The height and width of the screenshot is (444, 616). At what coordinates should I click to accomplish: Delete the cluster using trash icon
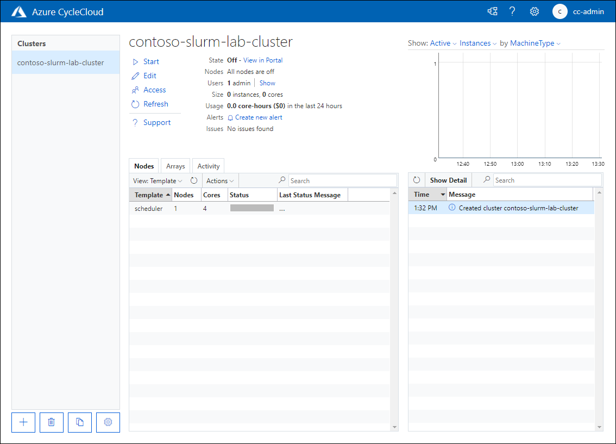pyautogui.click(x=51, y=422)
